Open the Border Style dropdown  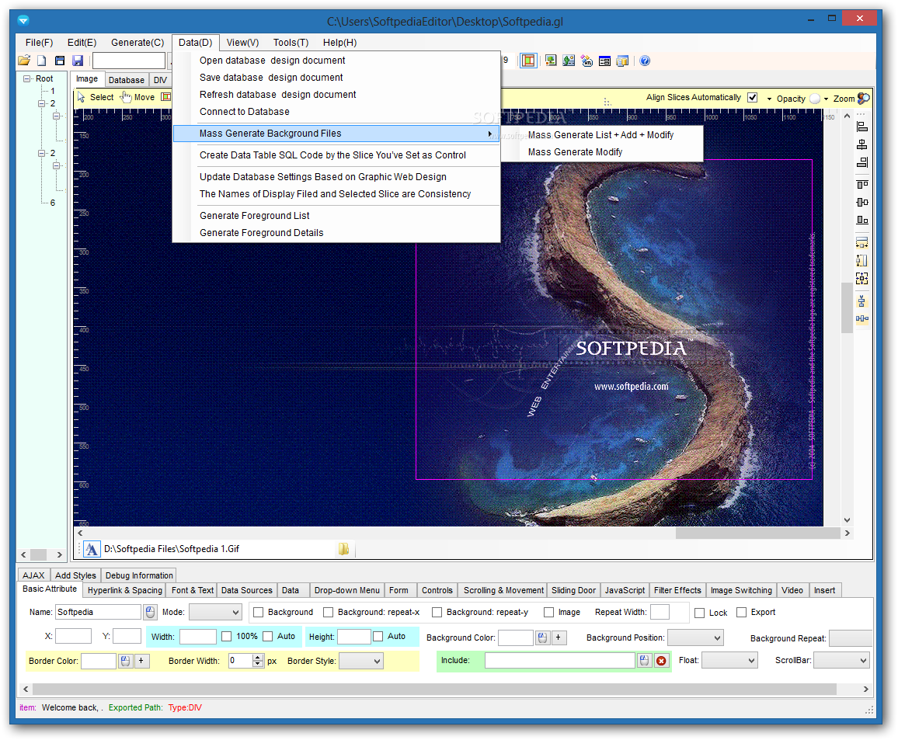(x=360, y=661)
